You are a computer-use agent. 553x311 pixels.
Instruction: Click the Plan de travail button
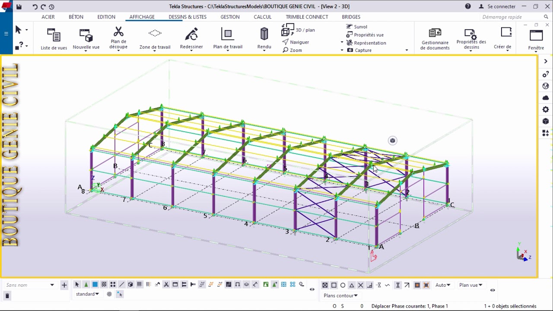click(x=228, y=39)
